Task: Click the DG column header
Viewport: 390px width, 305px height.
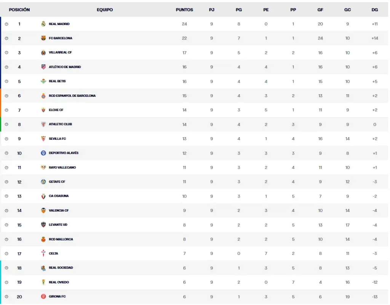Action: 374,9
